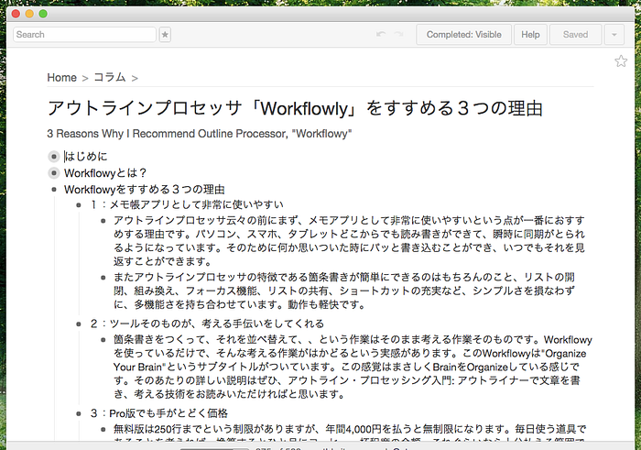Click the text Workflowyをすすめる３つの理由

(x=145, y=190)
